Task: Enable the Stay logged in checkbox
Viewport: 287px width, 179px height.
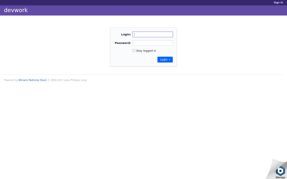Action: 134,51
